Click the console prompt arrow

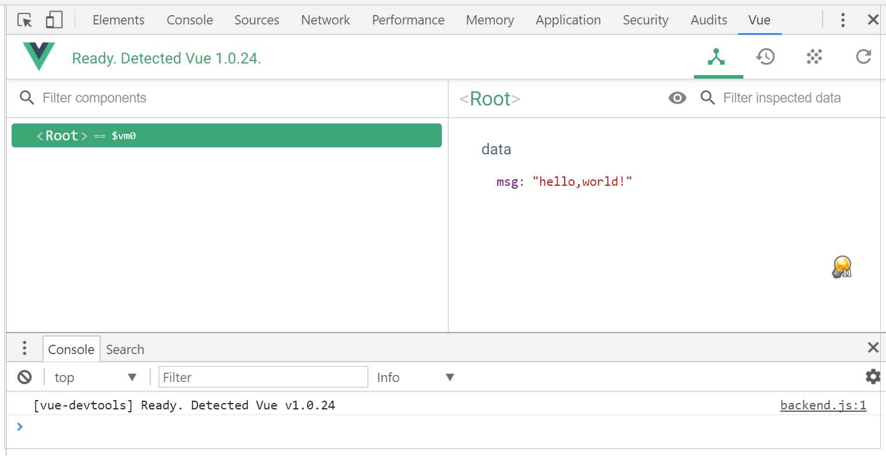[20, 426]
